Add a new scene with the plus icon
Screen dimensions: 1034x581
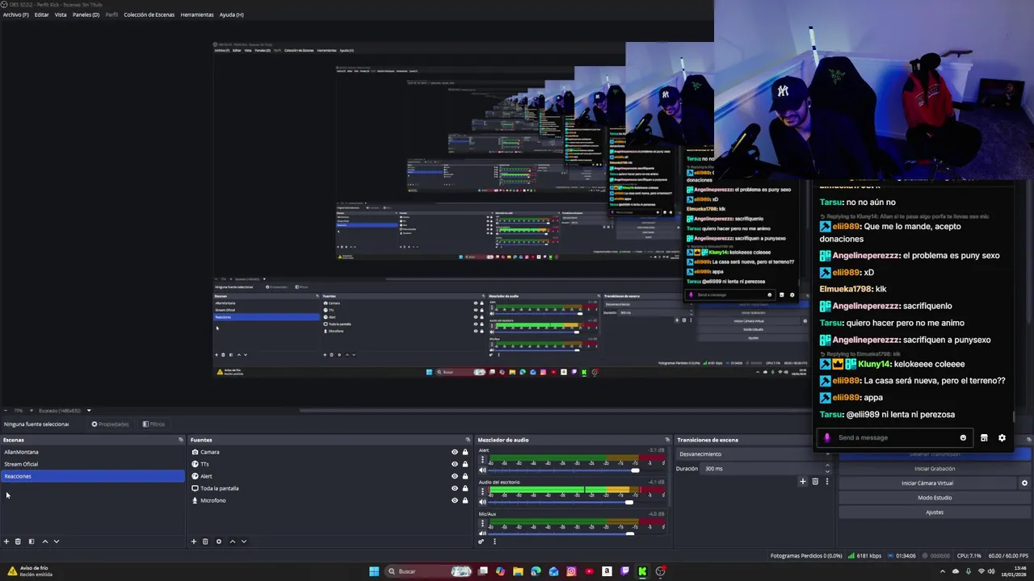click(x=6, y=541)
